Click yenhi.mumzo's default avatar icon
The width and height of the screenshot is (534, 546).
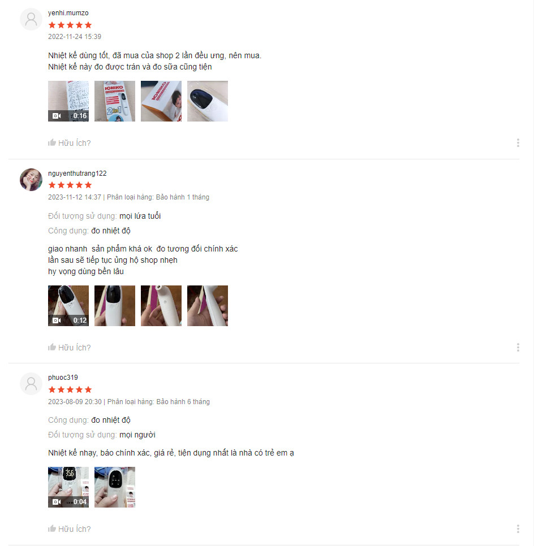(31, 19)
